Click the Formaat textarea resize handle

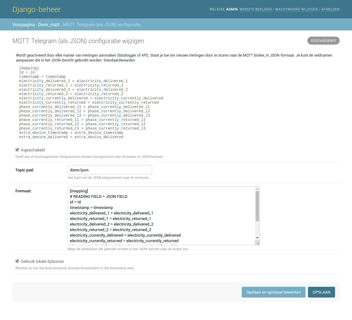258,243
